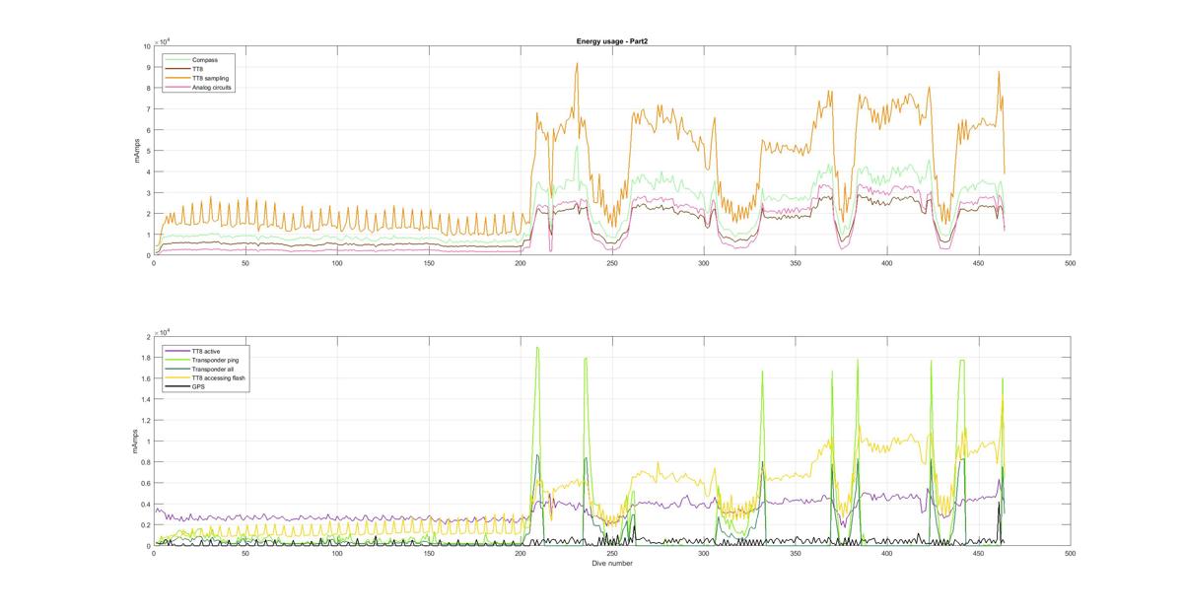Screen dimensions: 1183x613
Task: Click the light green Compass legend line sample
Action: coord(177,60)
